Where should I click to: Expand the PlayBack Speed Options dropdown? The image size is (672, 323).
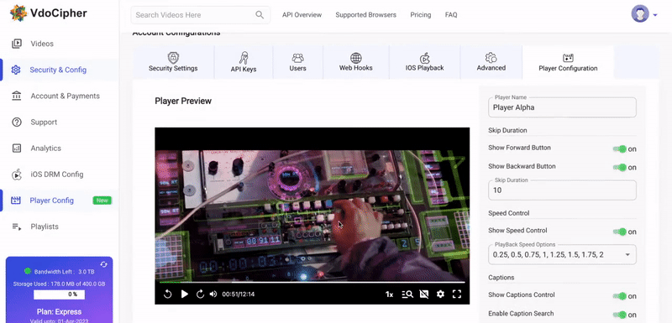pos(562,254)
